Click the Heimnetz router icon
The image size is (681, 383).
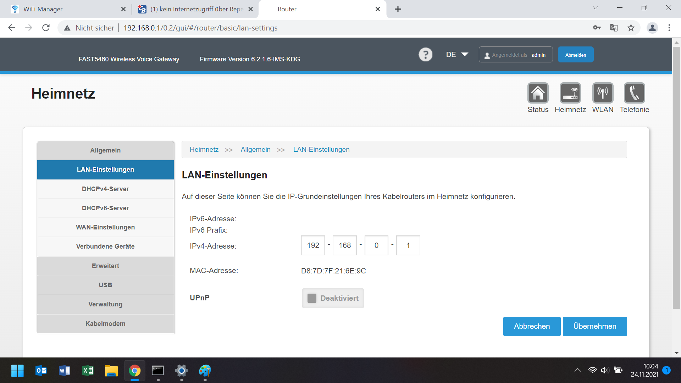click(570, 93)
